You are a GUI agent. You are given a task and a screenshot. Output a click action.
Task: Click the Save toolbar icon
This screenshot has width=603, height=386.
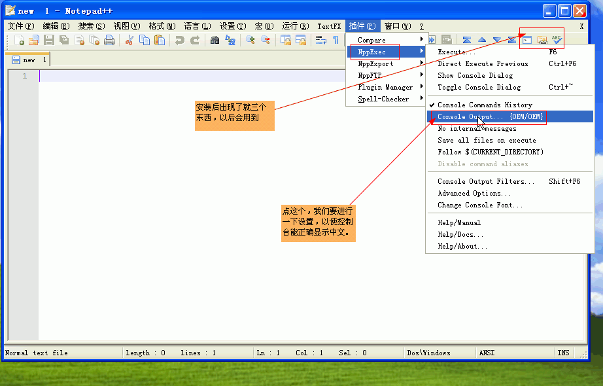coord(49,40)
